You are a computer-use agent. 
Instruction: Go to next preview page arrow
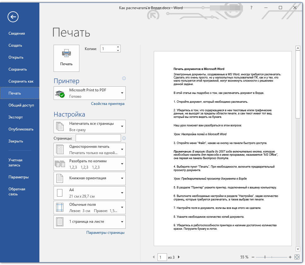coord(179,257)
